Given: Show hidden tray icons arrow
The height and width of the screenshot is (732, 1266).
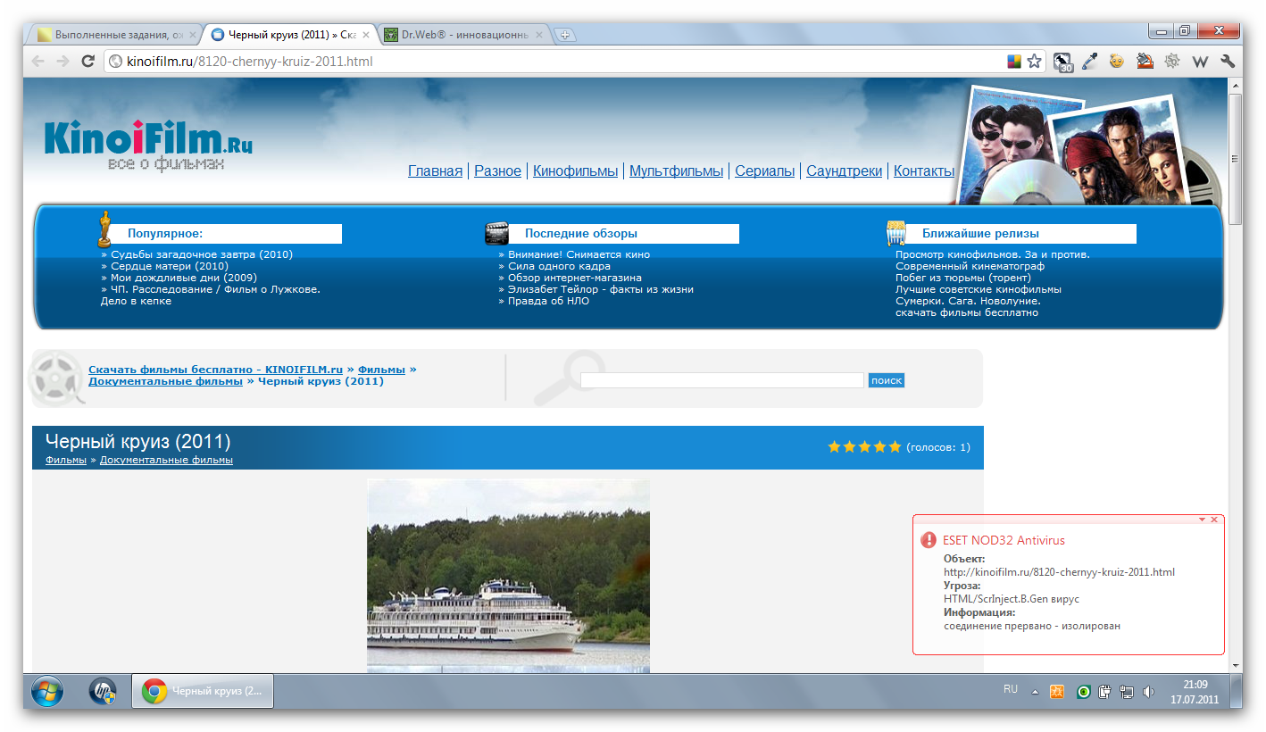Looking at the screenshot, I should [x=1035, y=691].
